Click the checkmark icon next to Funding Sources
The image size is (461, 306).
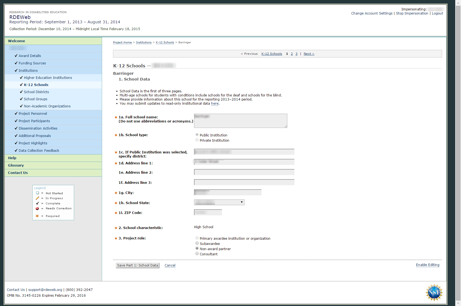tap(16, 63)
